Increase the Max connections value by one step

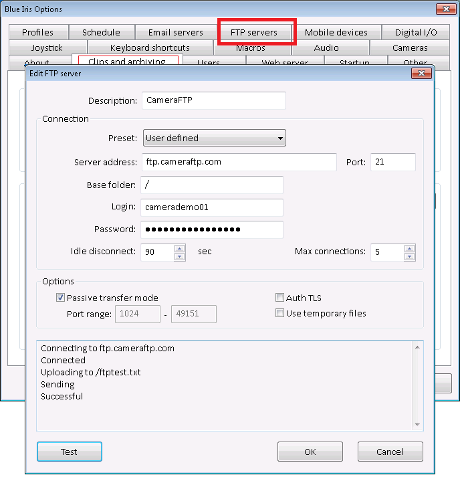[x=409, y=248]
